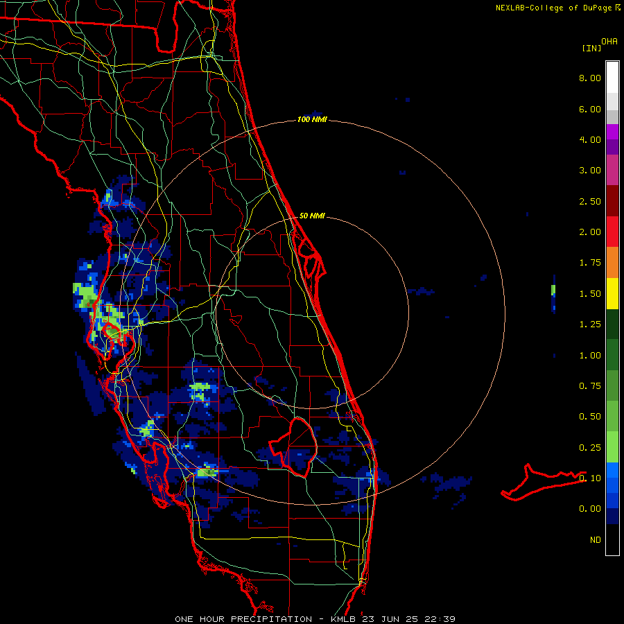
Task: Select the magenta swatch in the color legend
Action: [x=612, y=132]
